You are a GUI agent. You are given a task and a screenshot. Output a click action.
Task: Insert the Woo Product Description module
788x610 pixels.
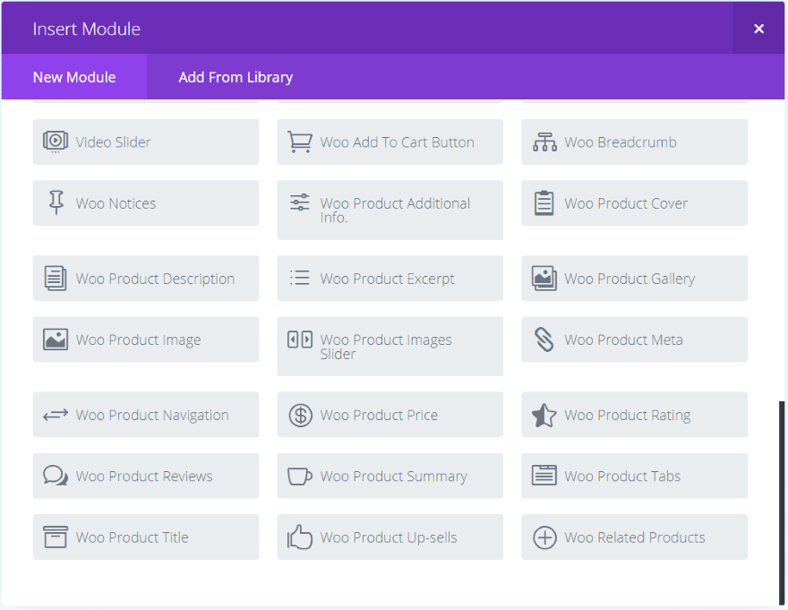coord(146,279)
